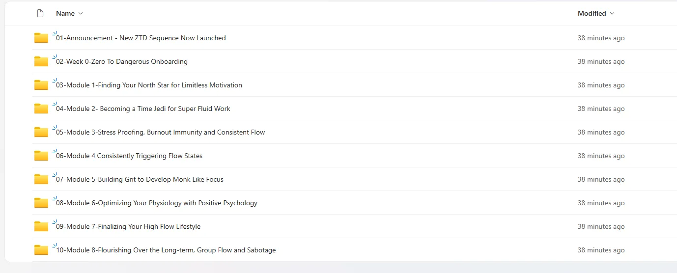Open Zero To Dangerous Onboarding folder
This screenshot has width=677, height=273.
[122, 61]
